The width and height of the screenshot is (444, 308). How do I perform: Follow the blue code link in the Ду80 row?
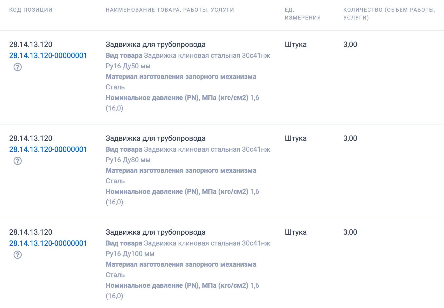(x=48, y=149)
